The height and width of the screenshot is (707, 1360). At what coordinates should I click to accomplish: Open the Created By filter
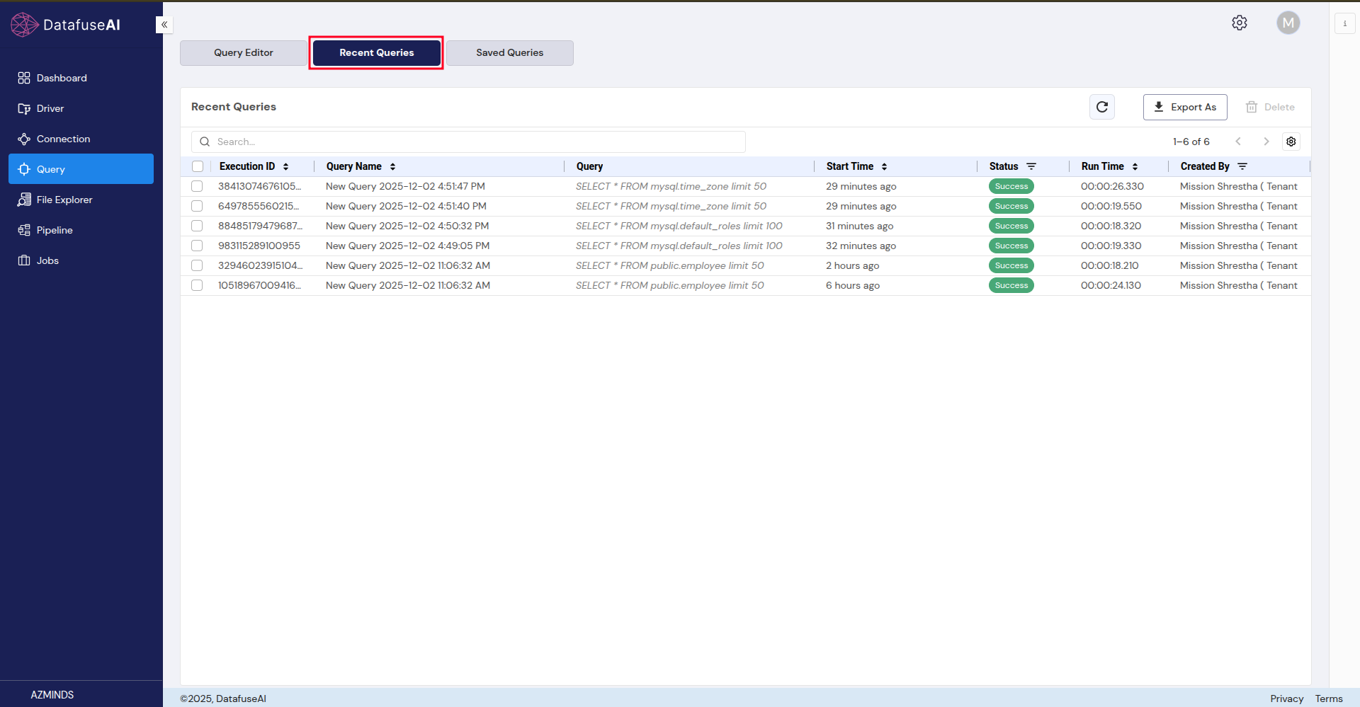pos(1243,166)
